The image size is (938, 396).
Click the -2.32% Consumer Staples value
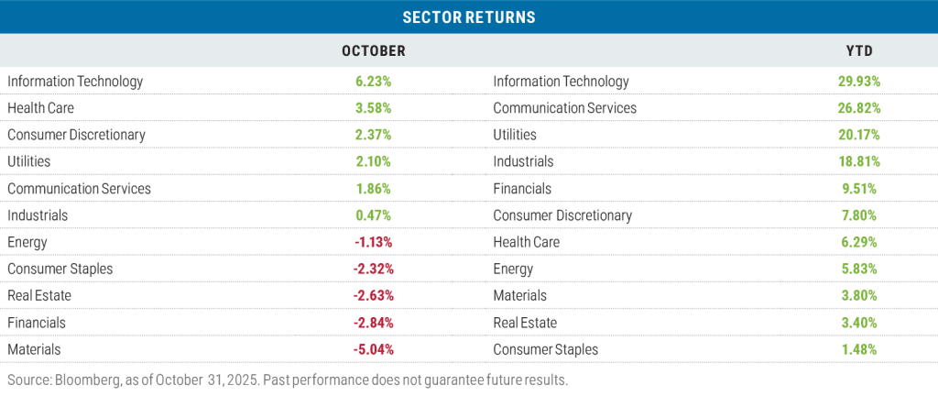(x=371, y=269)
